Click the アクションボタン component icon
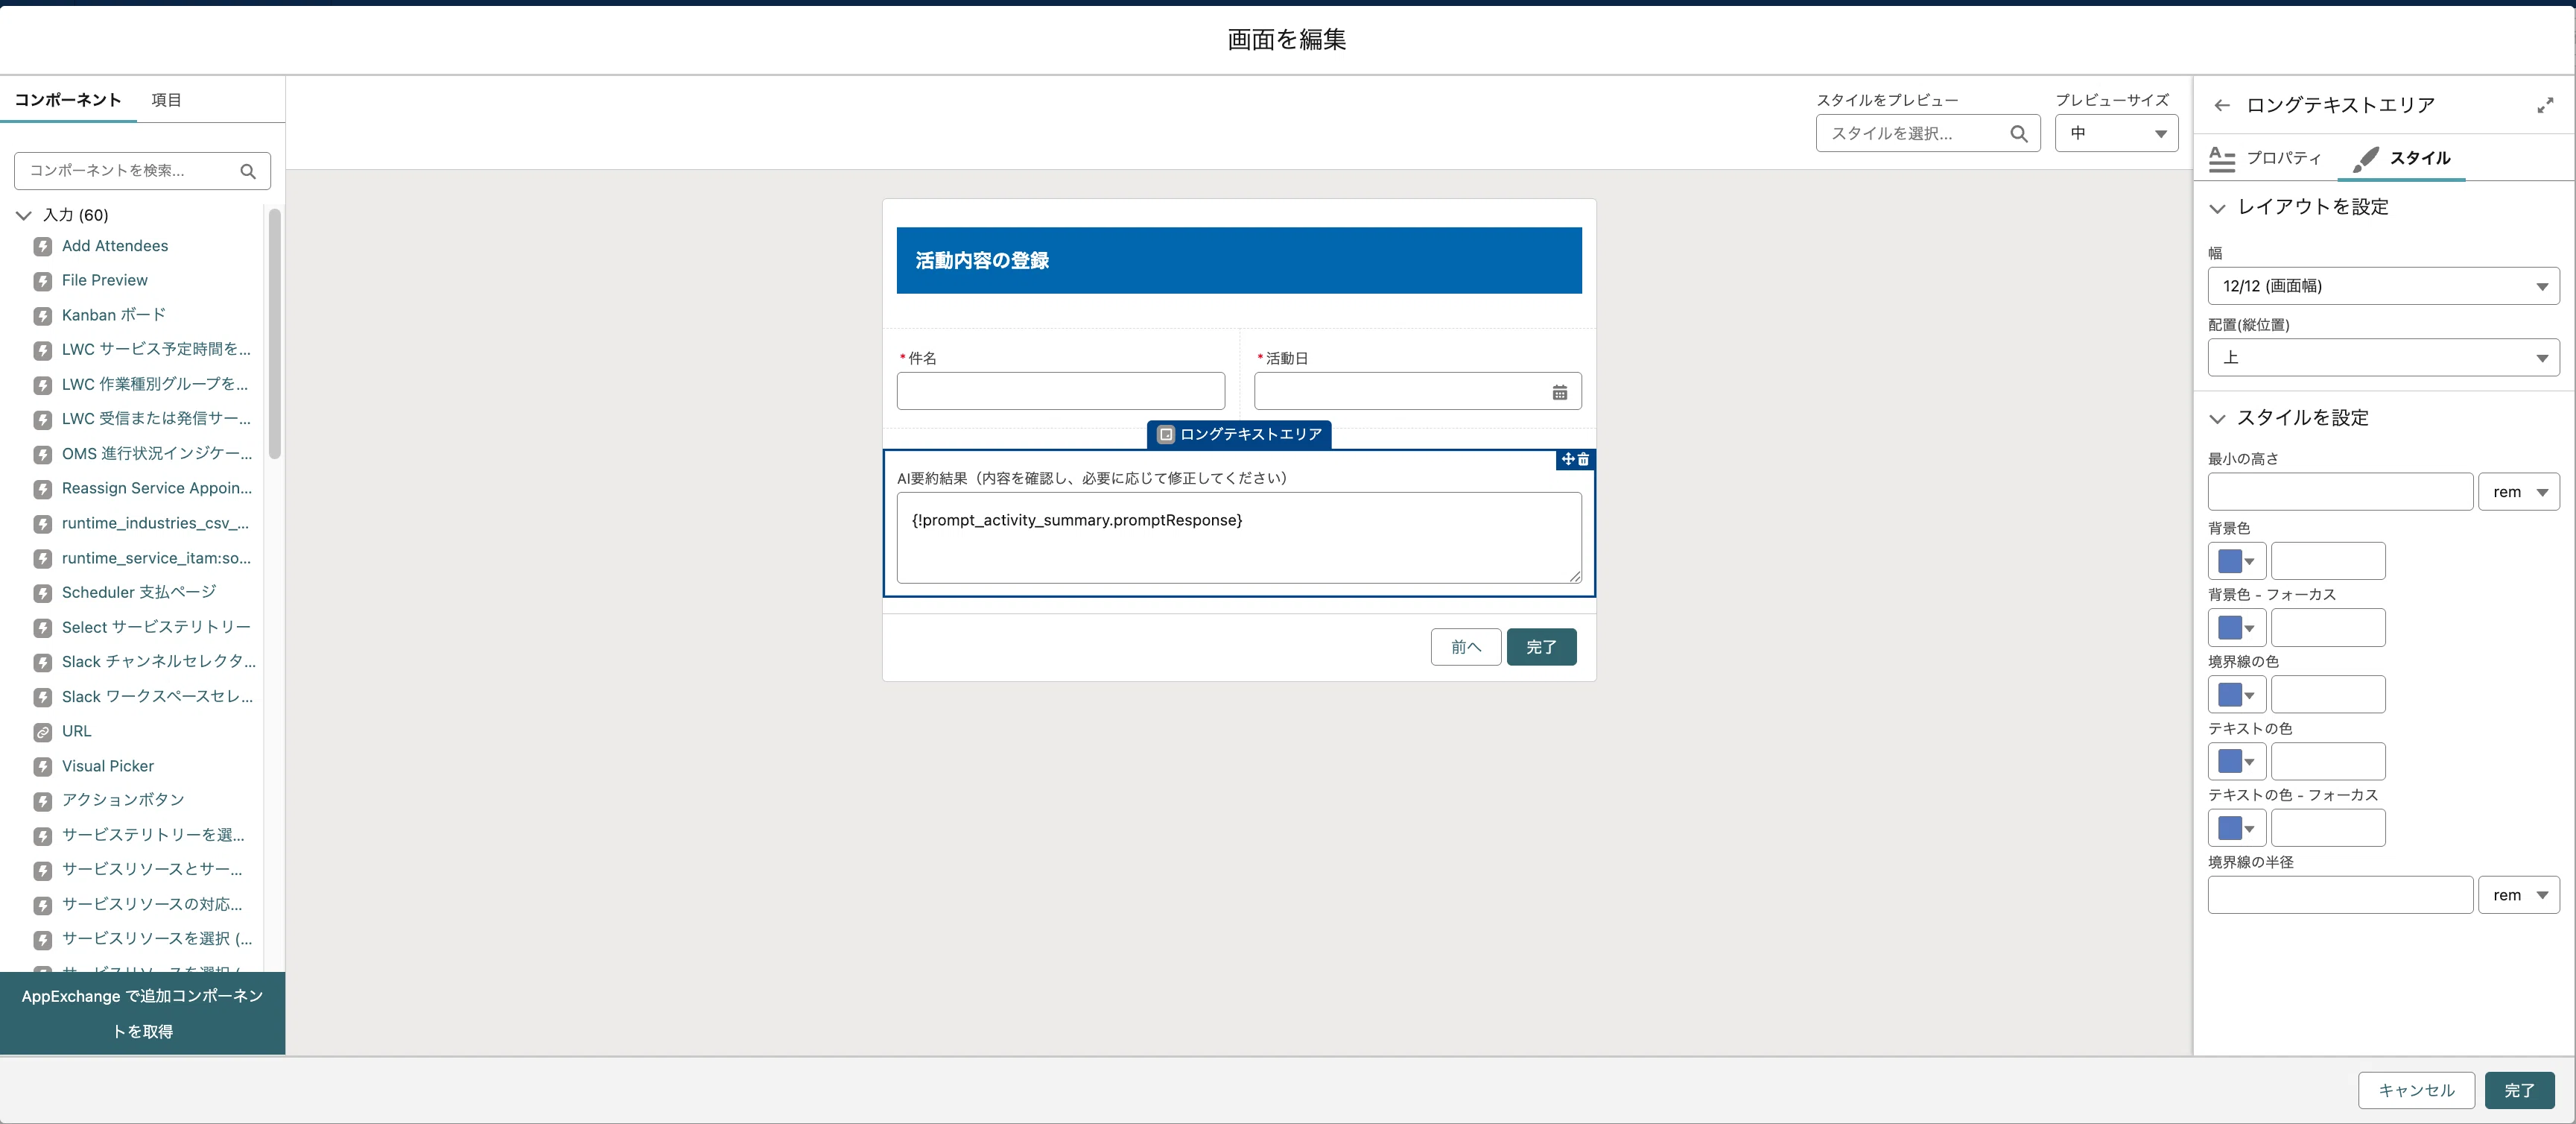The image size is (2576, 1124). [x=43, y=801]
